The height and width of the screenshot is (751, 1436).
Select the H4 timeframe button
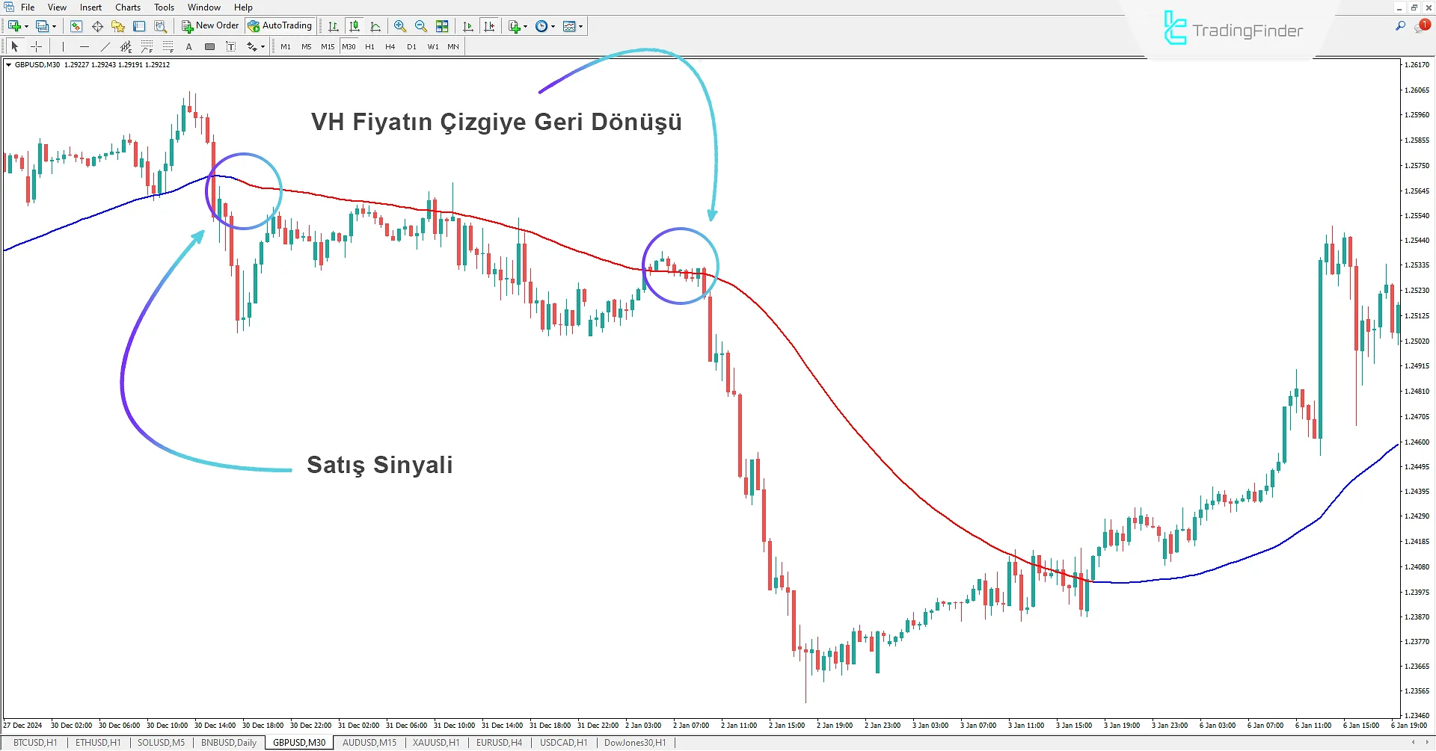(390, 46)
